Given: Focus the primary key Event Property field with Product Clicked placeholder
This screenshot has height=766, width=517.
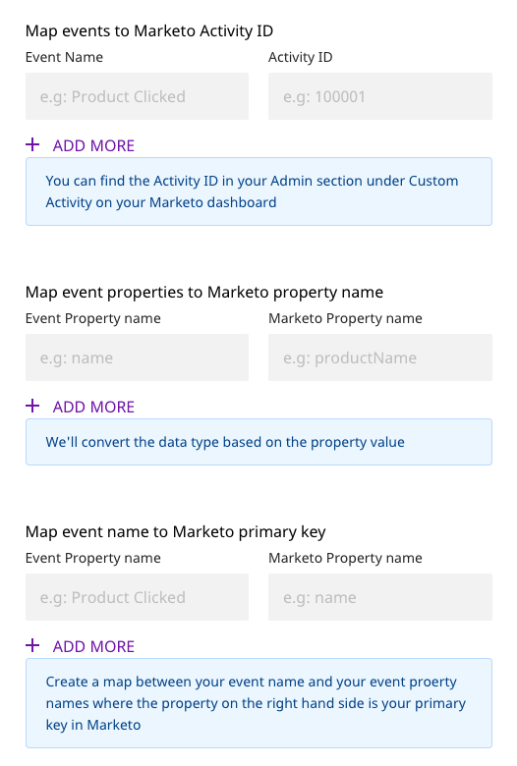Looking at the screenshot, I should point(137,597).
